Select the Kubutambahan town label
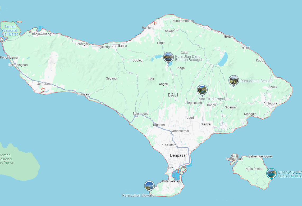This screenshot has width=302, height=206. [x=183, y=21]
